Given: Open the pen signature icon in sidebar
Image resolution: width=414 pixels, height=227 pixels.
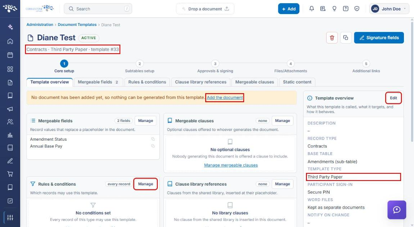Looking at the screenshot, I should [10, 161].
